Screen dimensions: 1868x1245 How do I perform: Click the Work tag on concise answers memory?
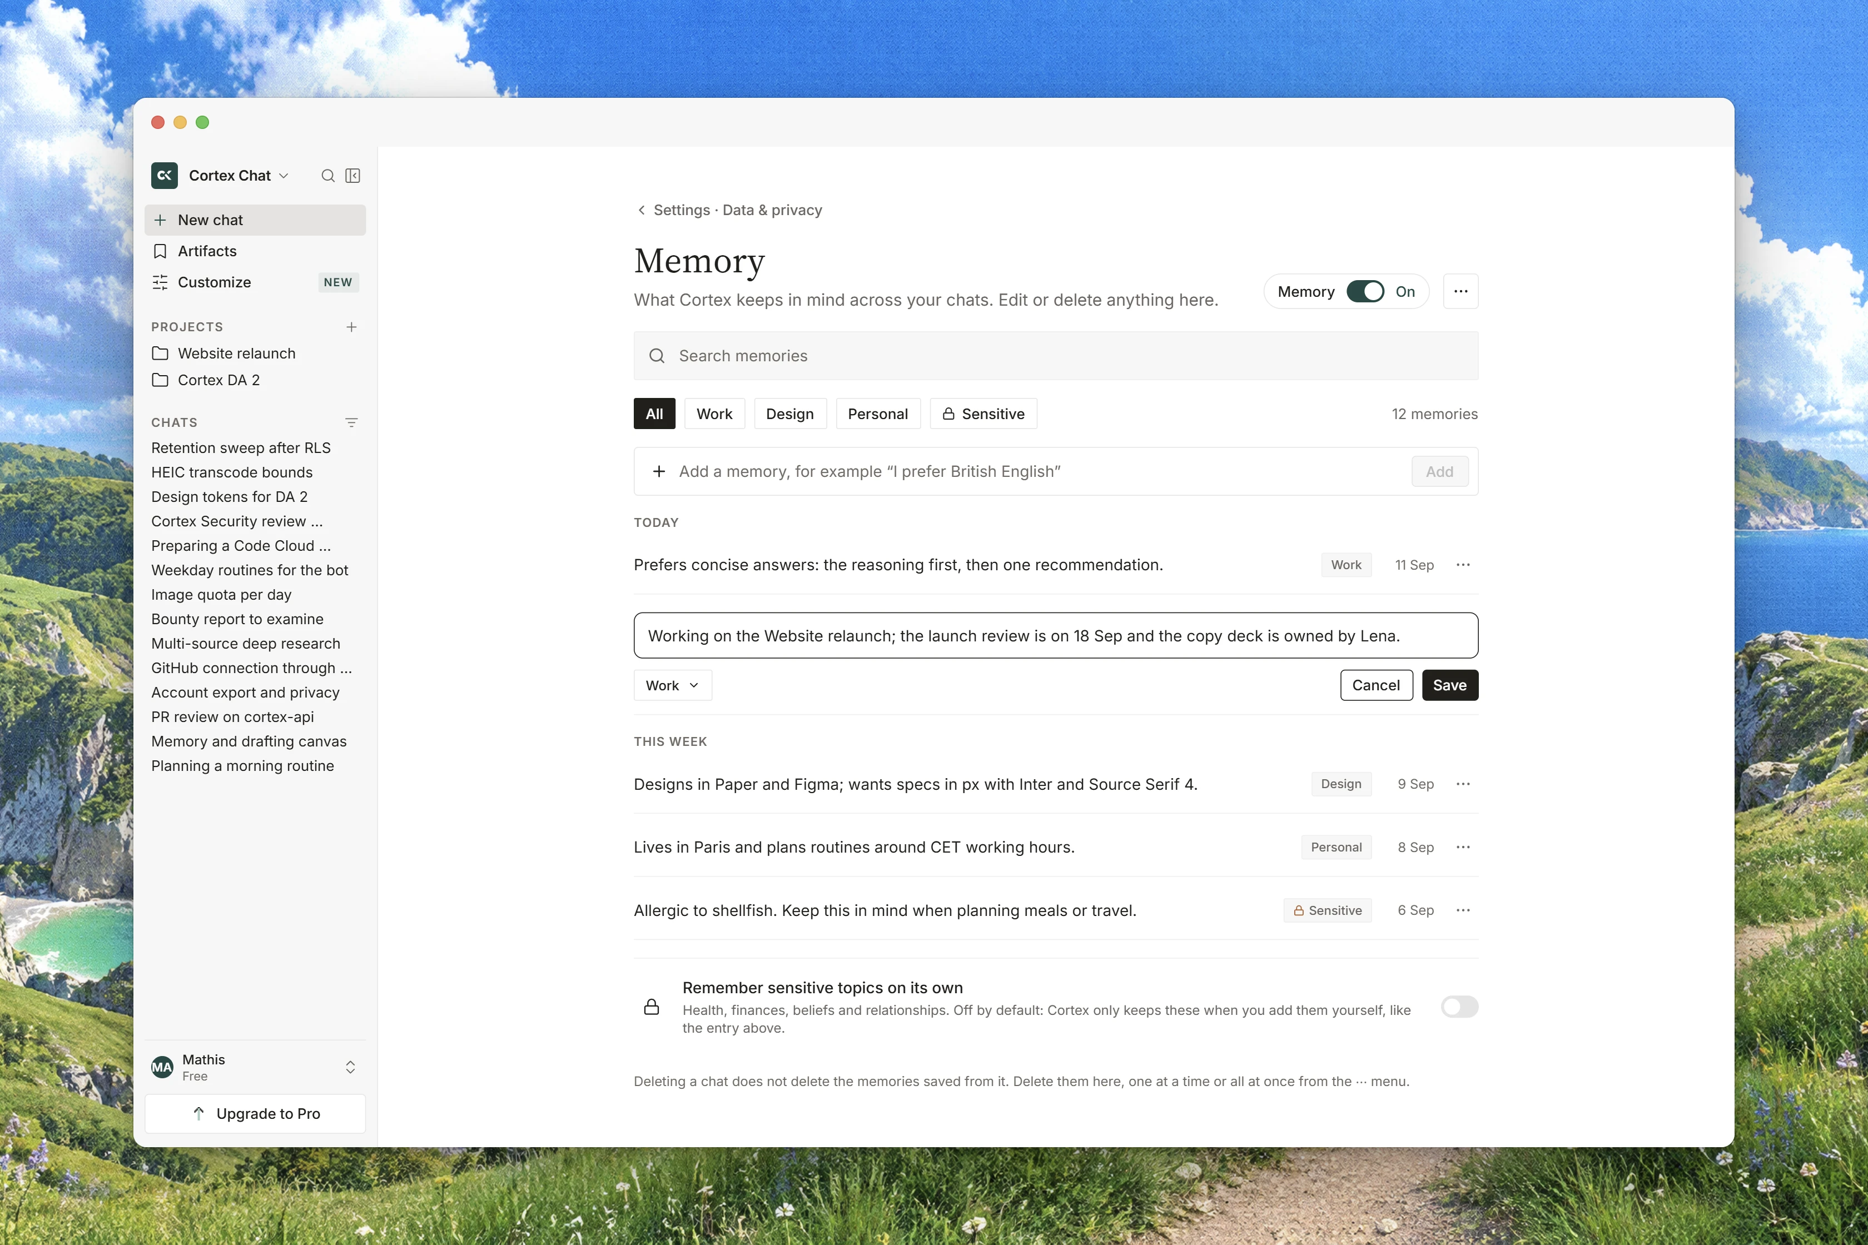coord(1346,565)
